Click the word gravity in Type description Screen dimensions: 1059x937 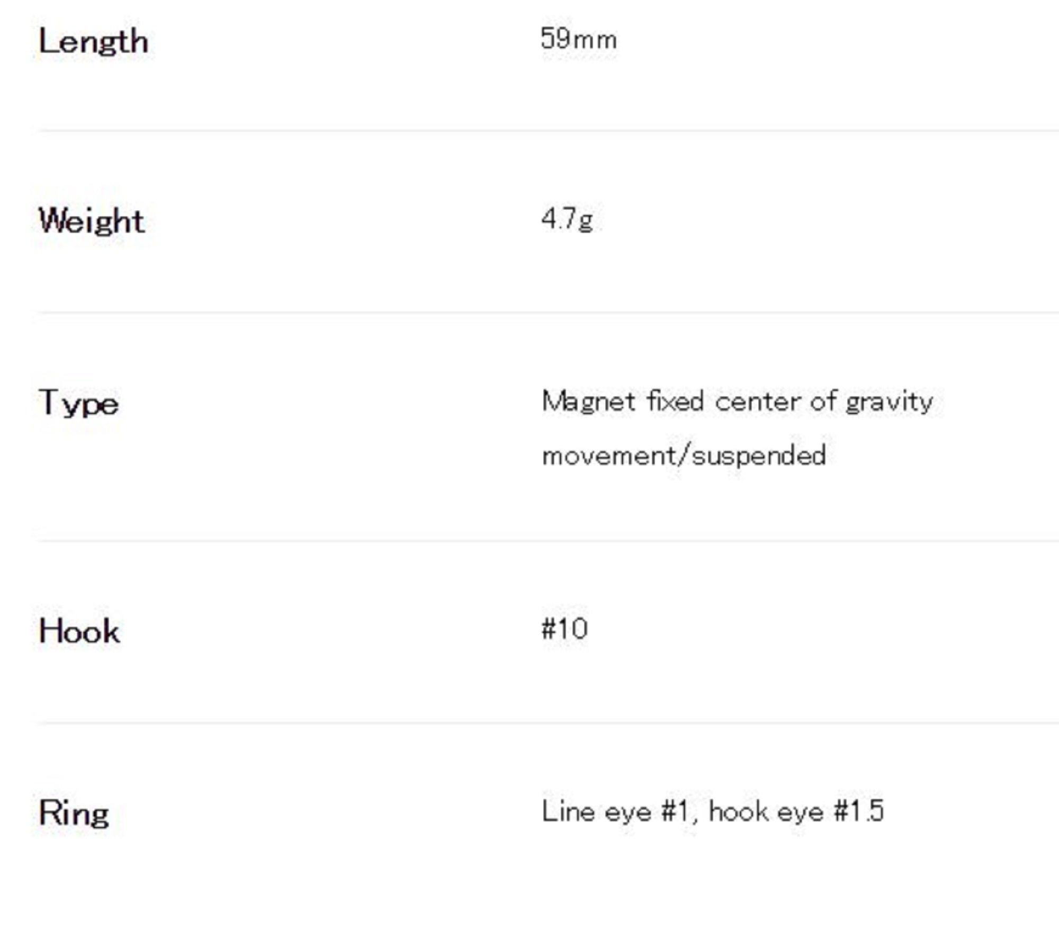point(889,402)
